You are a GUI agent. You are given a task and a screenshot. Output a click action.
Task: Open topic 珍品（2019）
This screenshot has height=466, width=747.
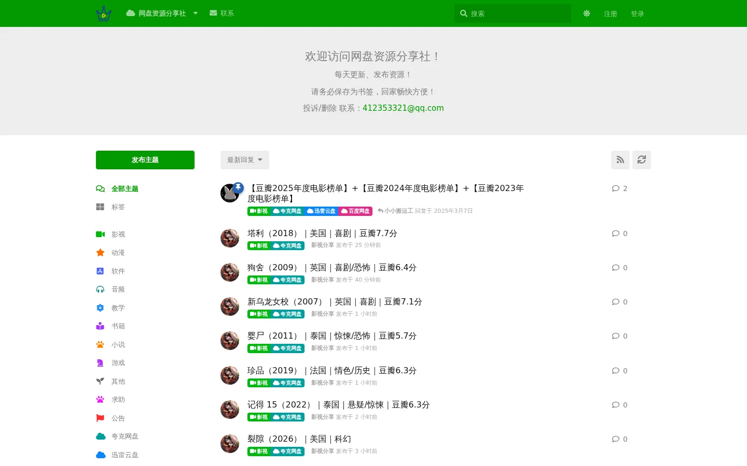tap(332, 371)
